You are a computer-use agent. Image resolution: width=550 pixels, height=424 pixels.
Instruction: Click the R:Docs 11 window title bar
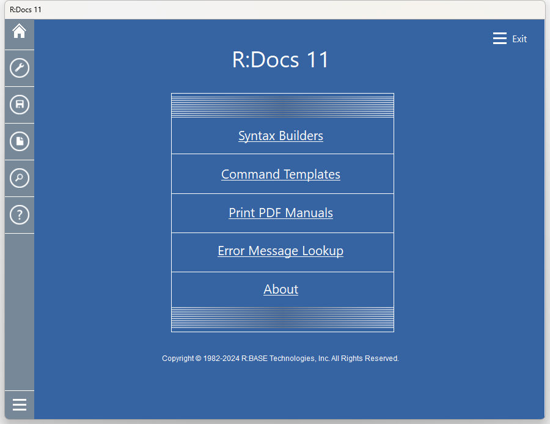[274, 10]
